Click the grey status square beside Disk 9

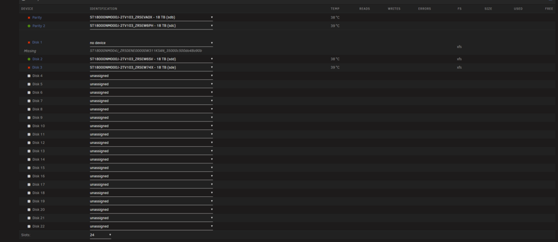coord(29,118)
